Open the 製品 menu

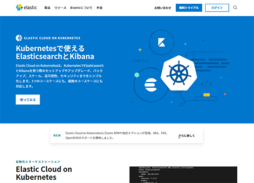coord(47,7)
